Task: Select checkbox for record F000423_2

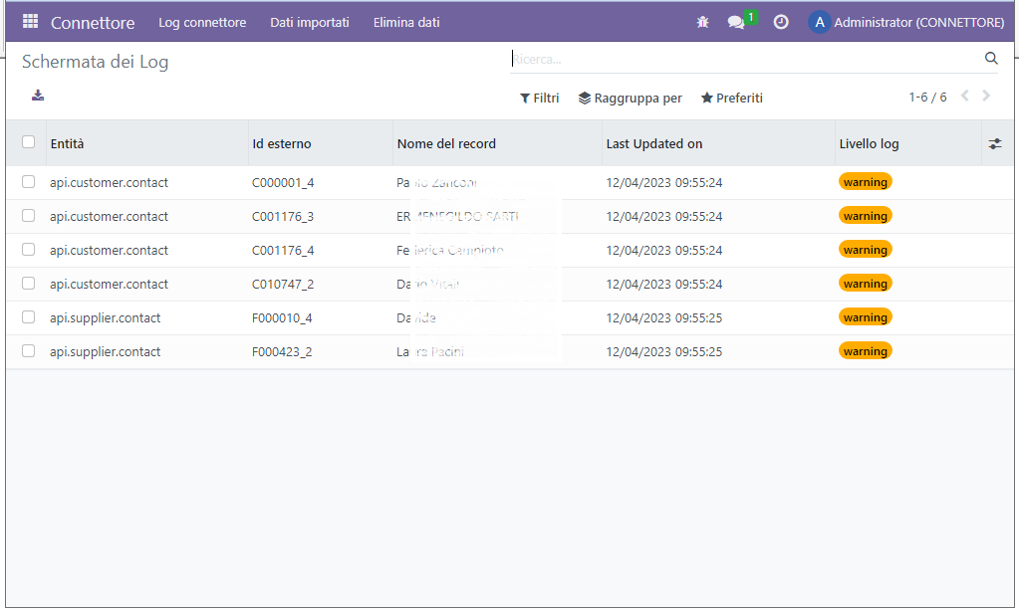Action: coord(28,351)
